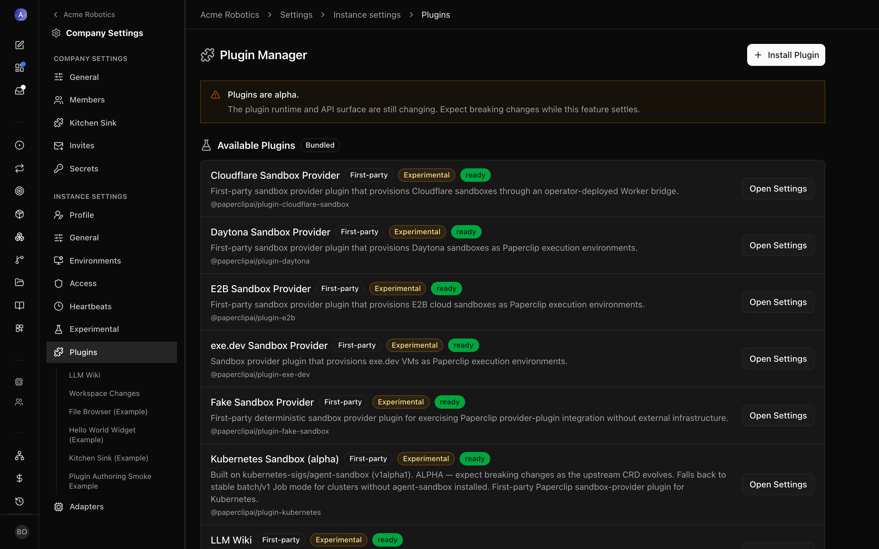Click the Install Plugin button
Screen dimensions: 879x549
(x=786, y=55)
